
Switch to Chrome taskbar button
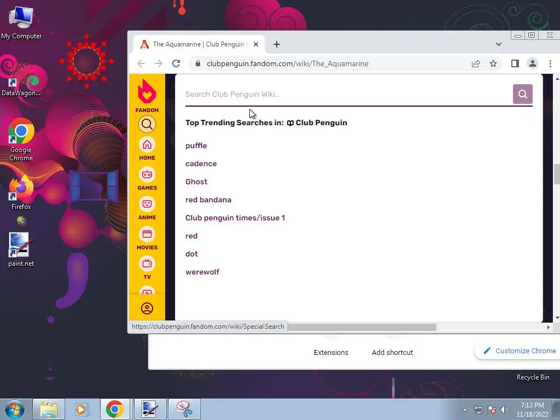pos(115,409)
